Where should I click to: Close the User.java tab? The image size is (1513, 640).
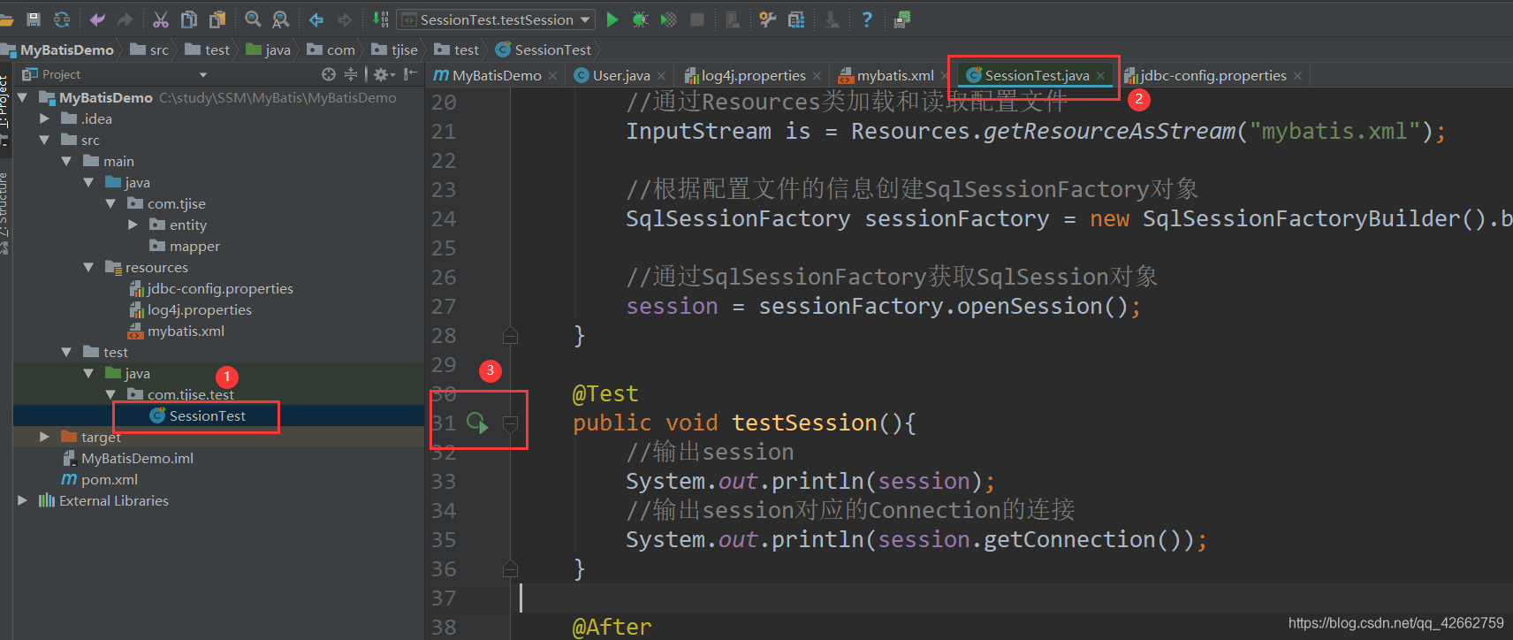[x=662, y=76]
